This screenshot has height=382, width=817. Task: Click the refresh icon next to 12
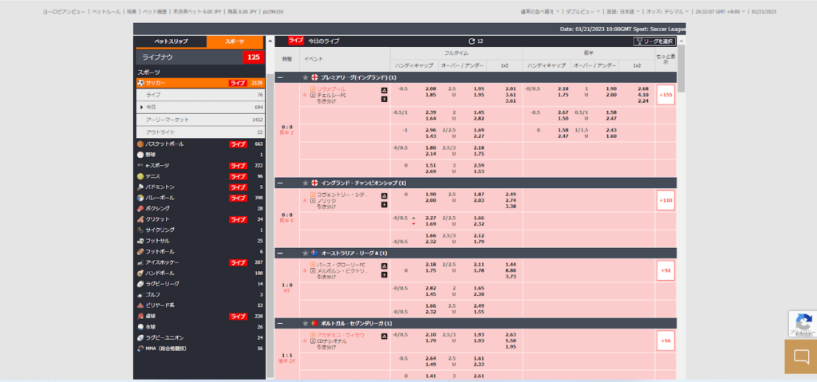click(x=472, y=41)
